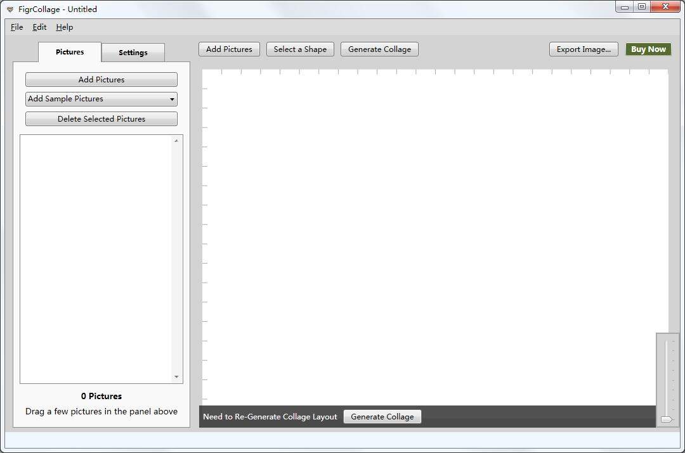Click the green Buy Now button

648,49
